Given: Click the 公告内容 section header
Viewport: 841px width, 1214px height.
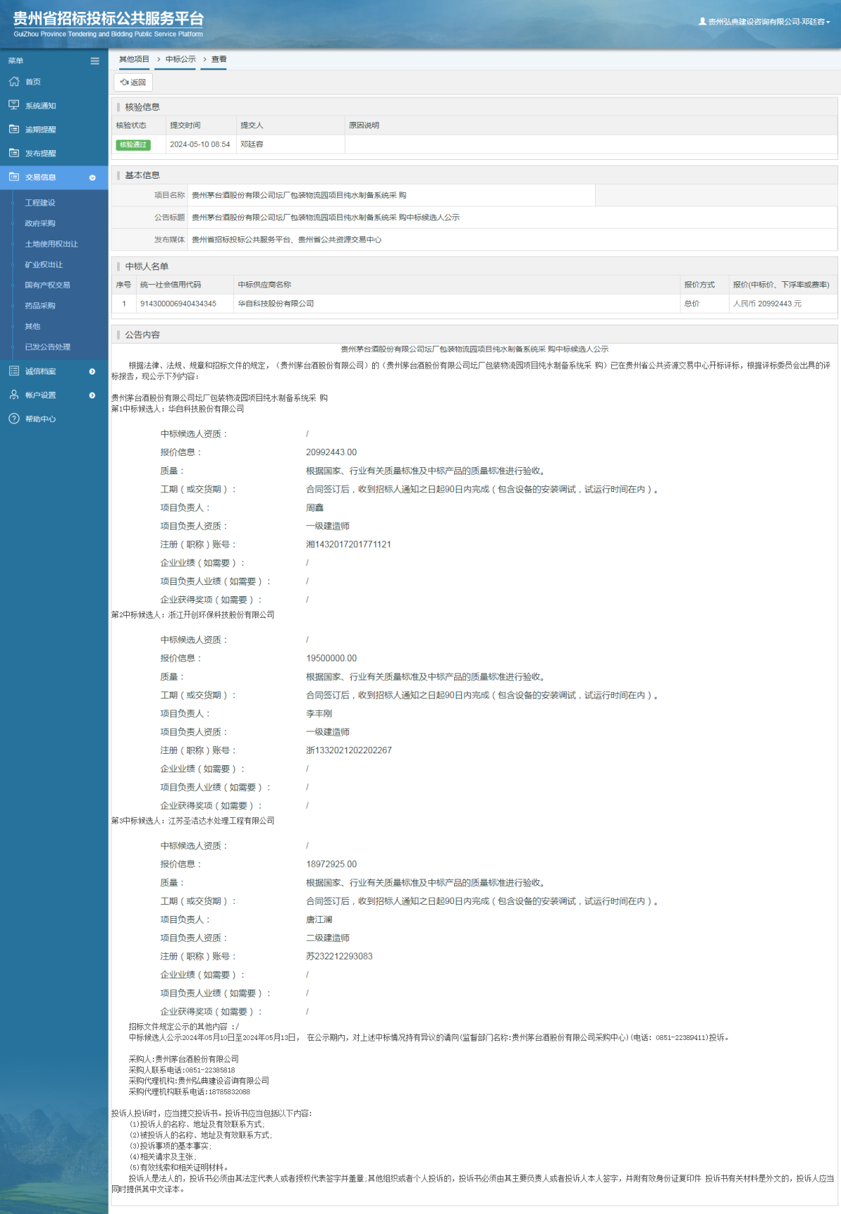Looking at the screenshot, I should 142,335.
